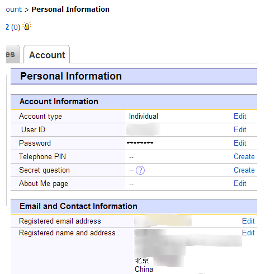
Task: Open the help icon beside Secret question
Action: pos(140,170)
